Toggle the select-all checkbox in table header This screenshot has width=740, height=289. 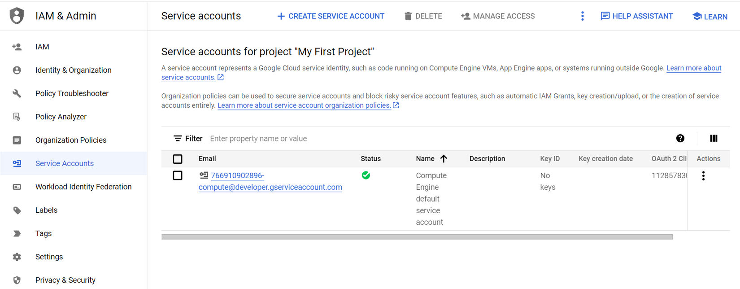click(x=178, y=159)
